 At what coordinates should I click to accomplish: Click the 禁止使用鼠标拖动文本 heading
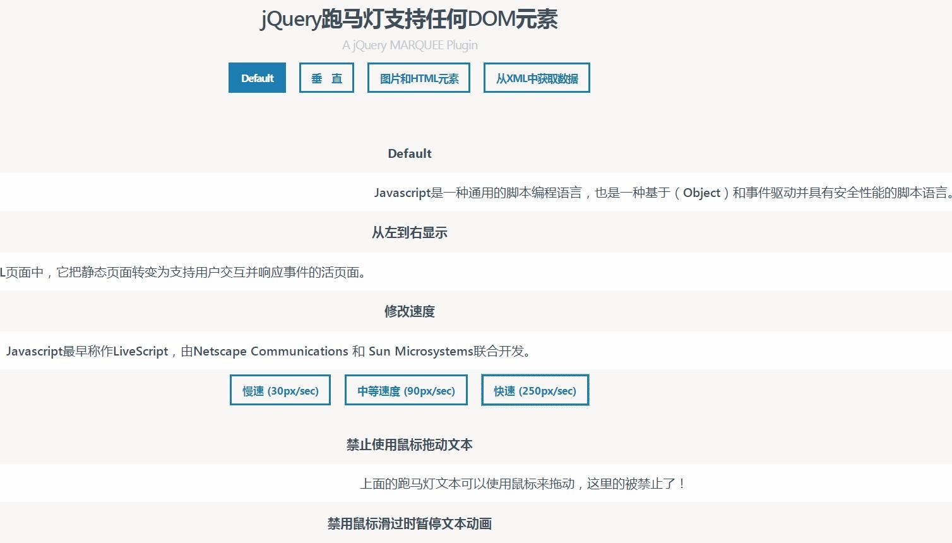pyautogui.click(x=409, y=445)
